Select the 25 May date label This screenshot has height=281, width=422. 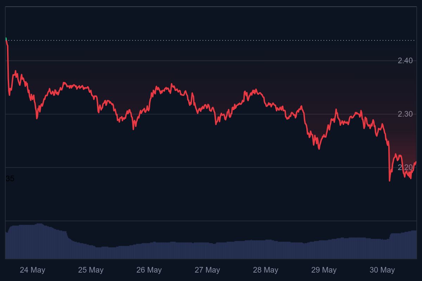coord(91,270)
